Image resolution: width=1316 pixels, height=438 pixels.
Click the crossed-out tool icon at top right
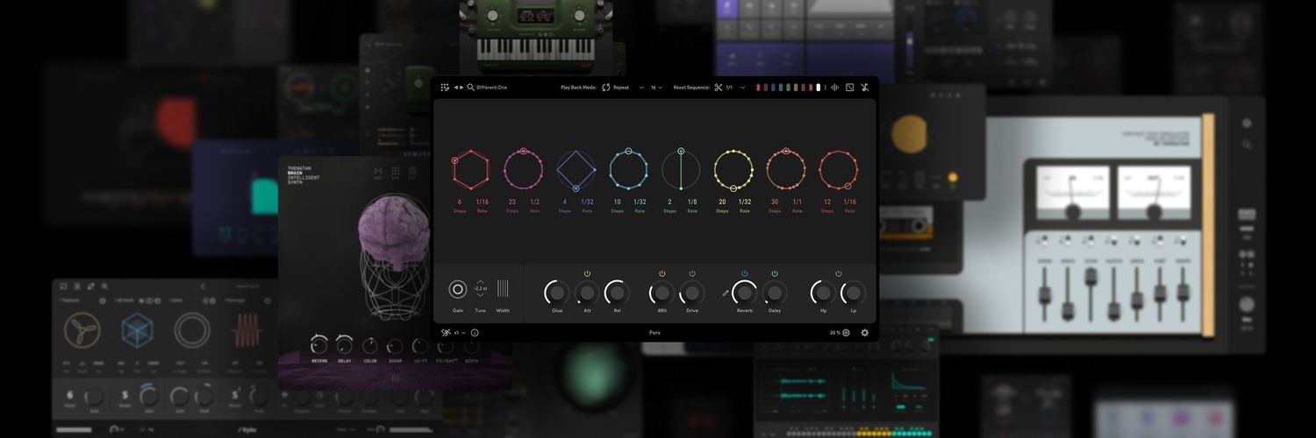pyautogui.click(x=864, y=88)
